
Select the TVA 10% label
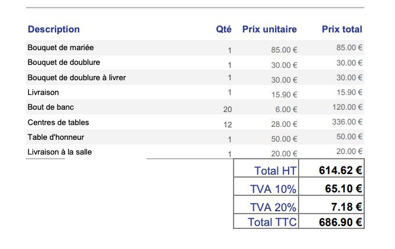click(x=273, y=189)
